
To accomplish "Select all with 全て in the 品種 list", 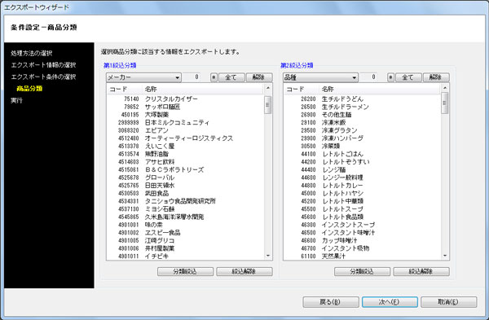I will (x=408, y=77).
